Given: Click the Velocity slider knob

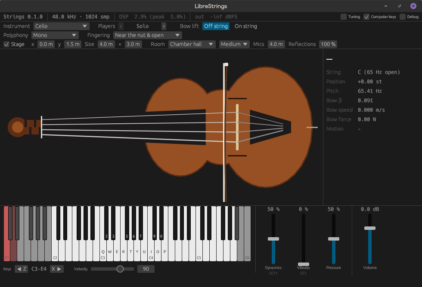Looking at the screenshot, I should click(x=120, y=269).
